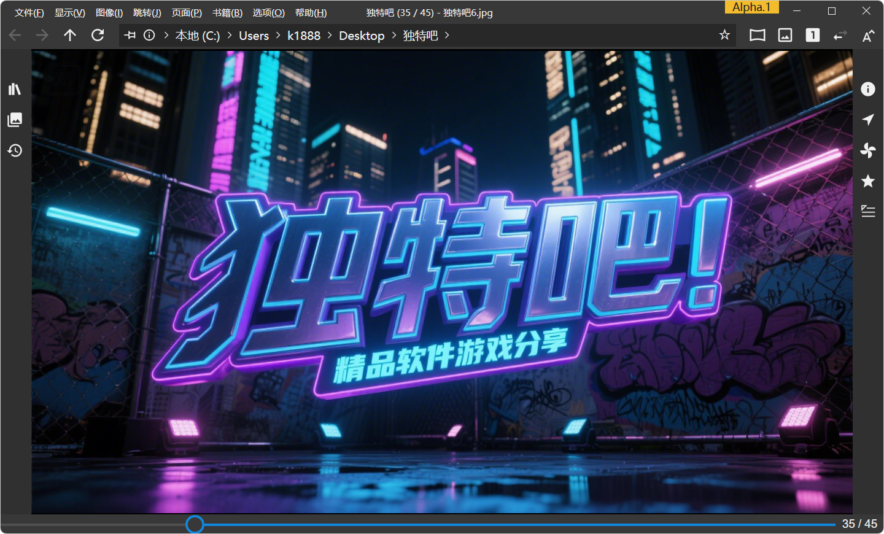This screenshot has width=884, height=534.
Task: Expand chevron after Users
Action: (278, 36)
